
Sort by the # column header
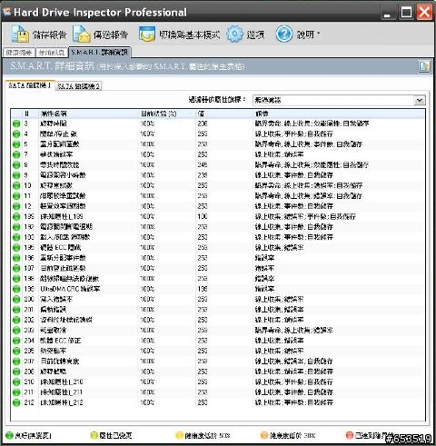[x=26, y=114]
